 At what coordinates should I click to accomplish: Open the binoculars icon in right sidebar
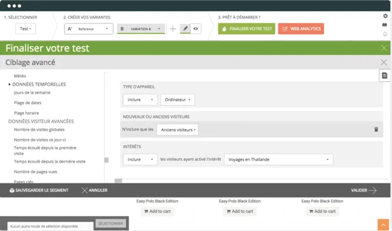click(385, 25)
